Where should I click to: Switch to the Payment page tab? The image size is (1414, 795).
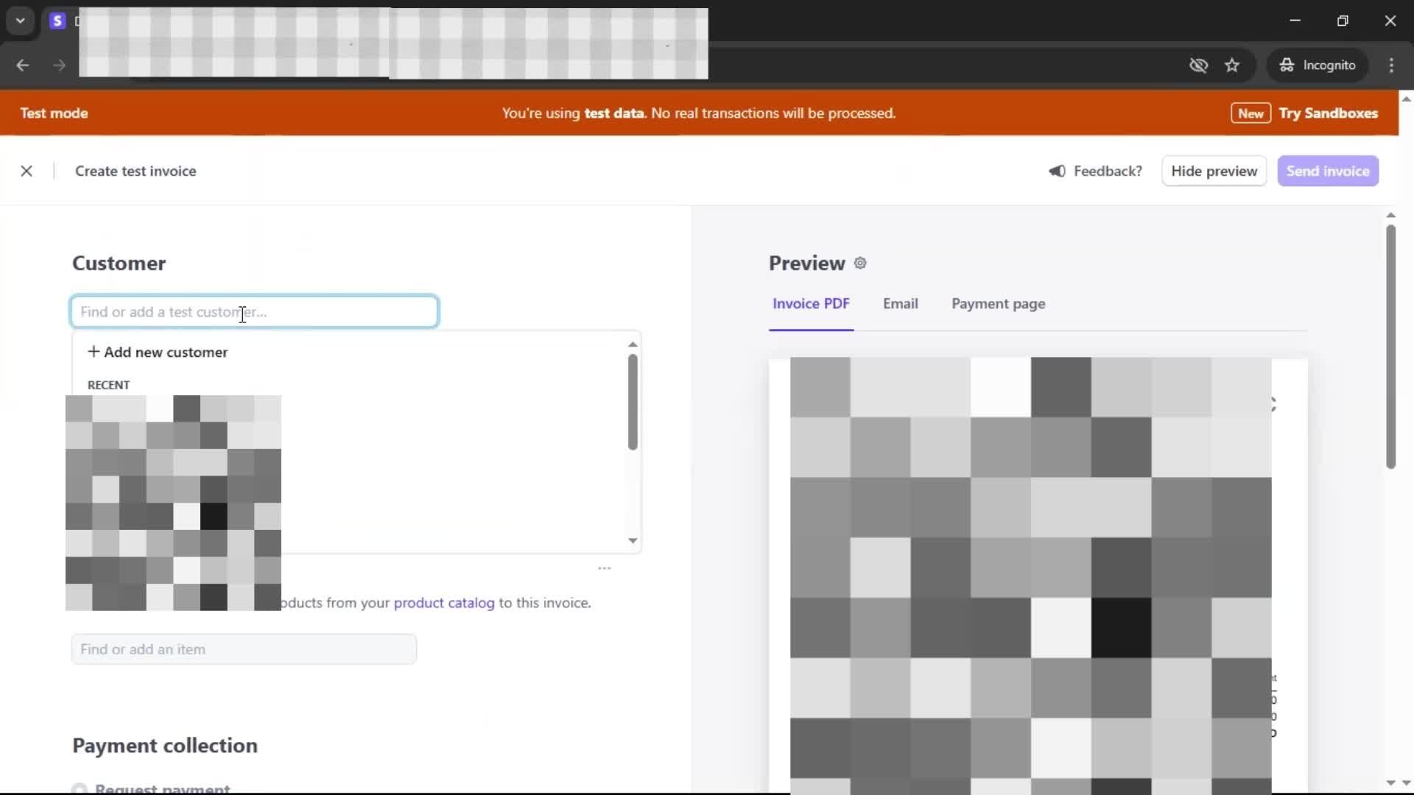[x=998, y=304]
